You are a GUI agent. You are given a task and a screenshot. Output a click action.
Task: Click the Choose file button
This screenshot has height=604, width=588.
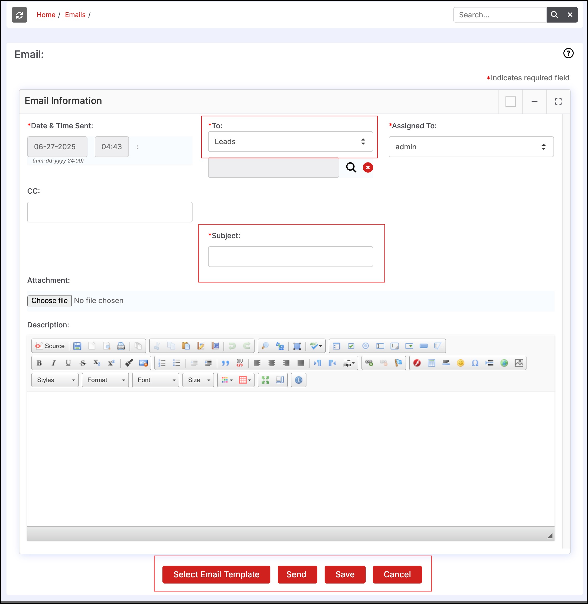tap(49, 300)
